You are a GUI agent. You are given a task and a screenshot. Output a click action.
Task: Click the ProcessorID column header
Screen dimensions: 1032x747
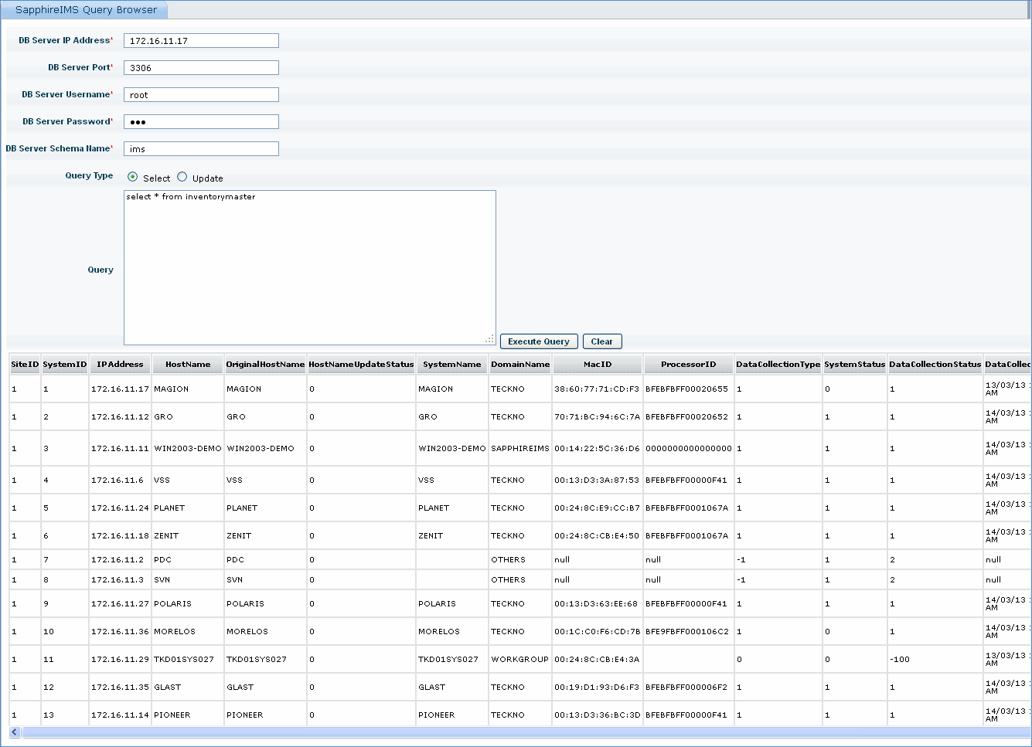(688, 365)
